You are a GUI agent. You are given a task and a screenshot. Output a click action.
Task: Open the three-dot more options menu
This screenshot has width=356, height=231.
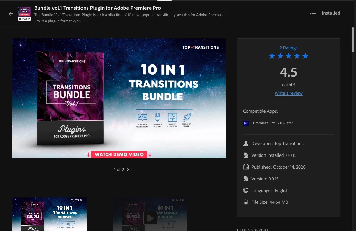[312, 13]
